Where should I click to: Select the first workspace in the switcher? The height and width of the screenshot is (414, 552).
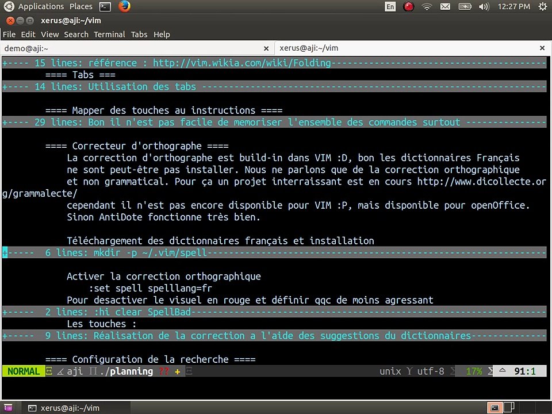(494, 408)
